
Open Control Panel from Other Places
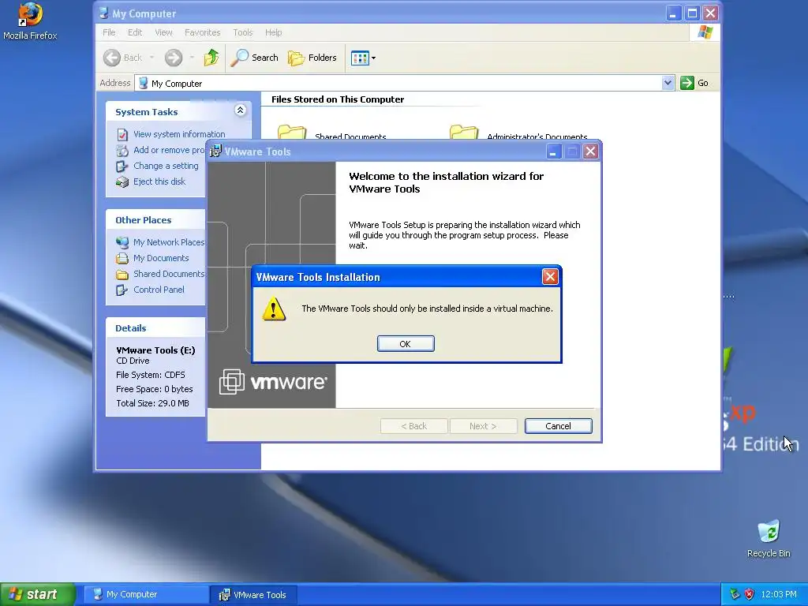tap(159, 290)
